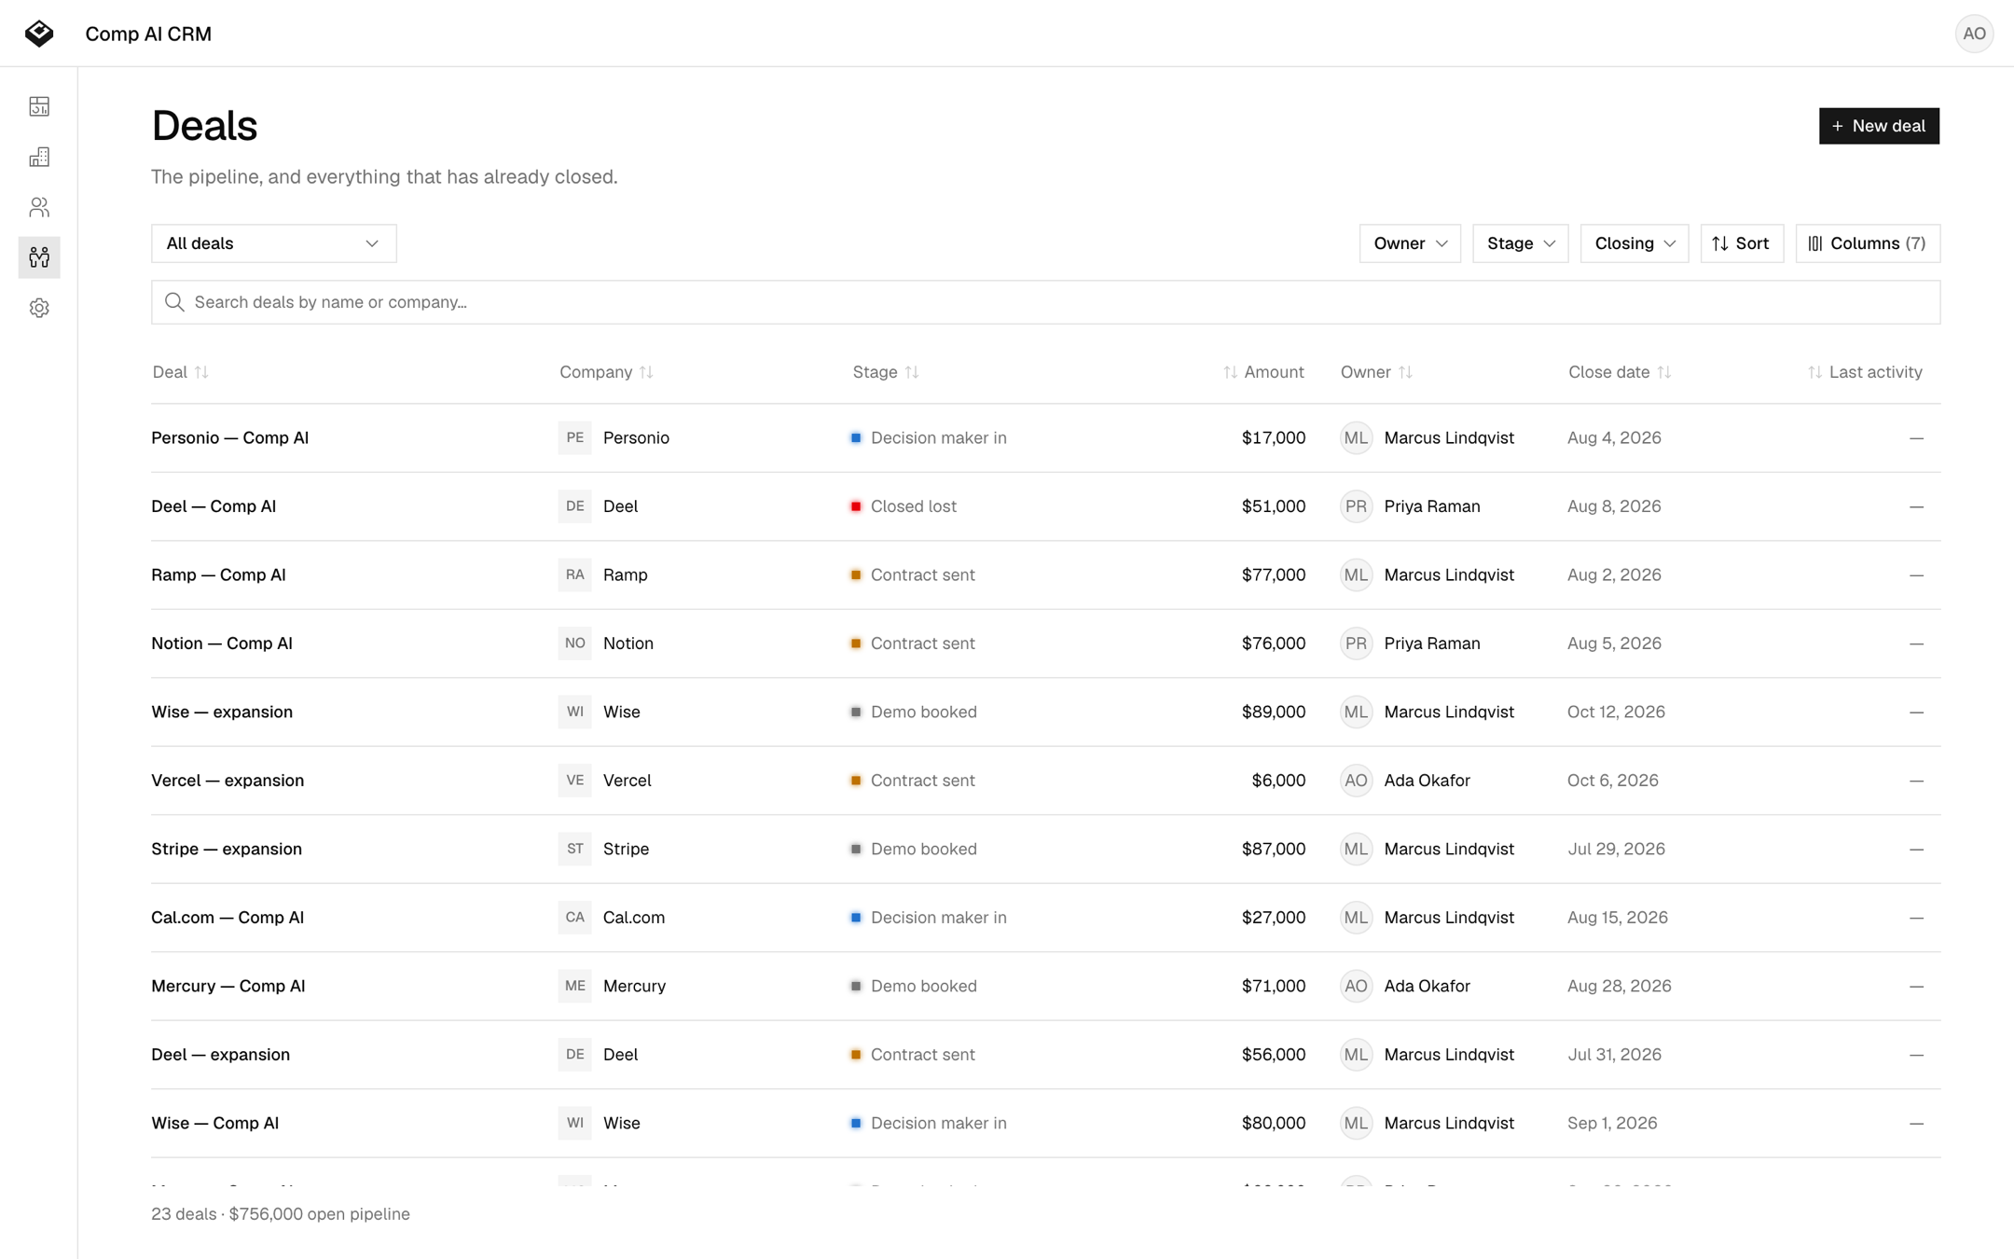Screen dimensions: 2014x1259
Task: Click the blue Decision maker in marker for Personio
Action: click(x=856, y=437)
